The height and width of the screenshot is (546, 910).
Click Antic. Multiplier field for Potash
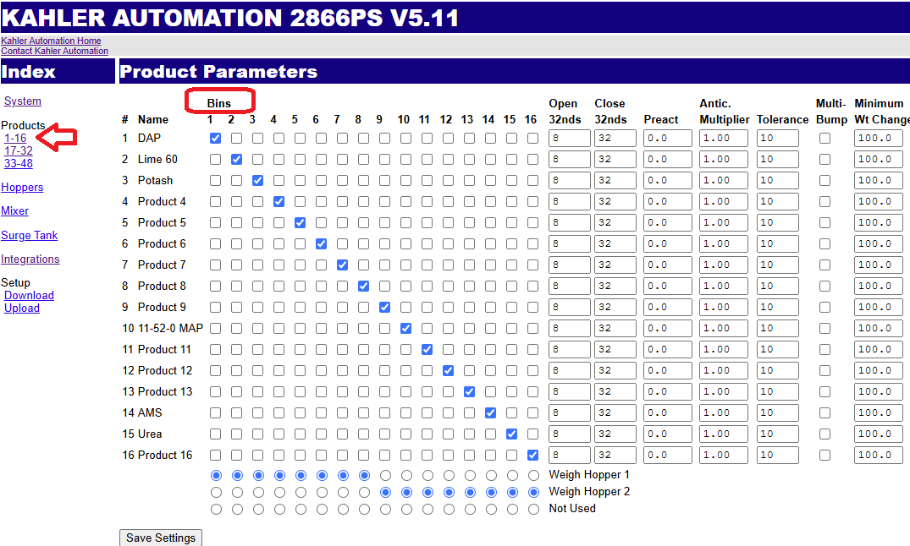(724, 181)
